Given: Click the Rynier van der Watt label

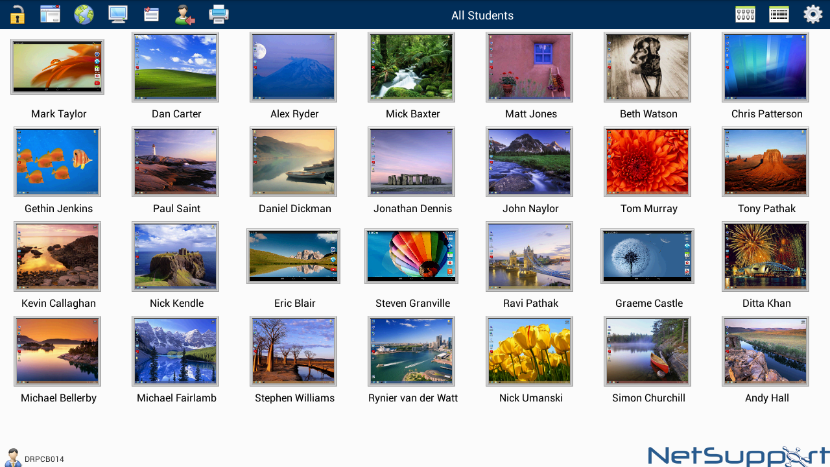Looking at the screenshot, I should 412,398.
